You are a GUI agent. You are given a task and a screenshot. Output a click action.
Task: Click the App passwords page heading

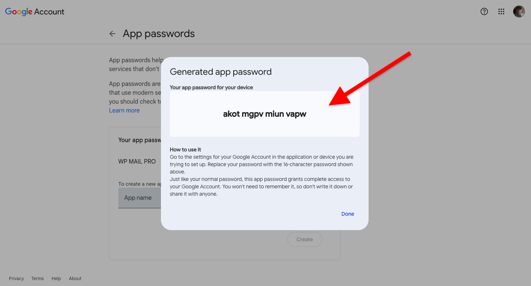point(159,34)
